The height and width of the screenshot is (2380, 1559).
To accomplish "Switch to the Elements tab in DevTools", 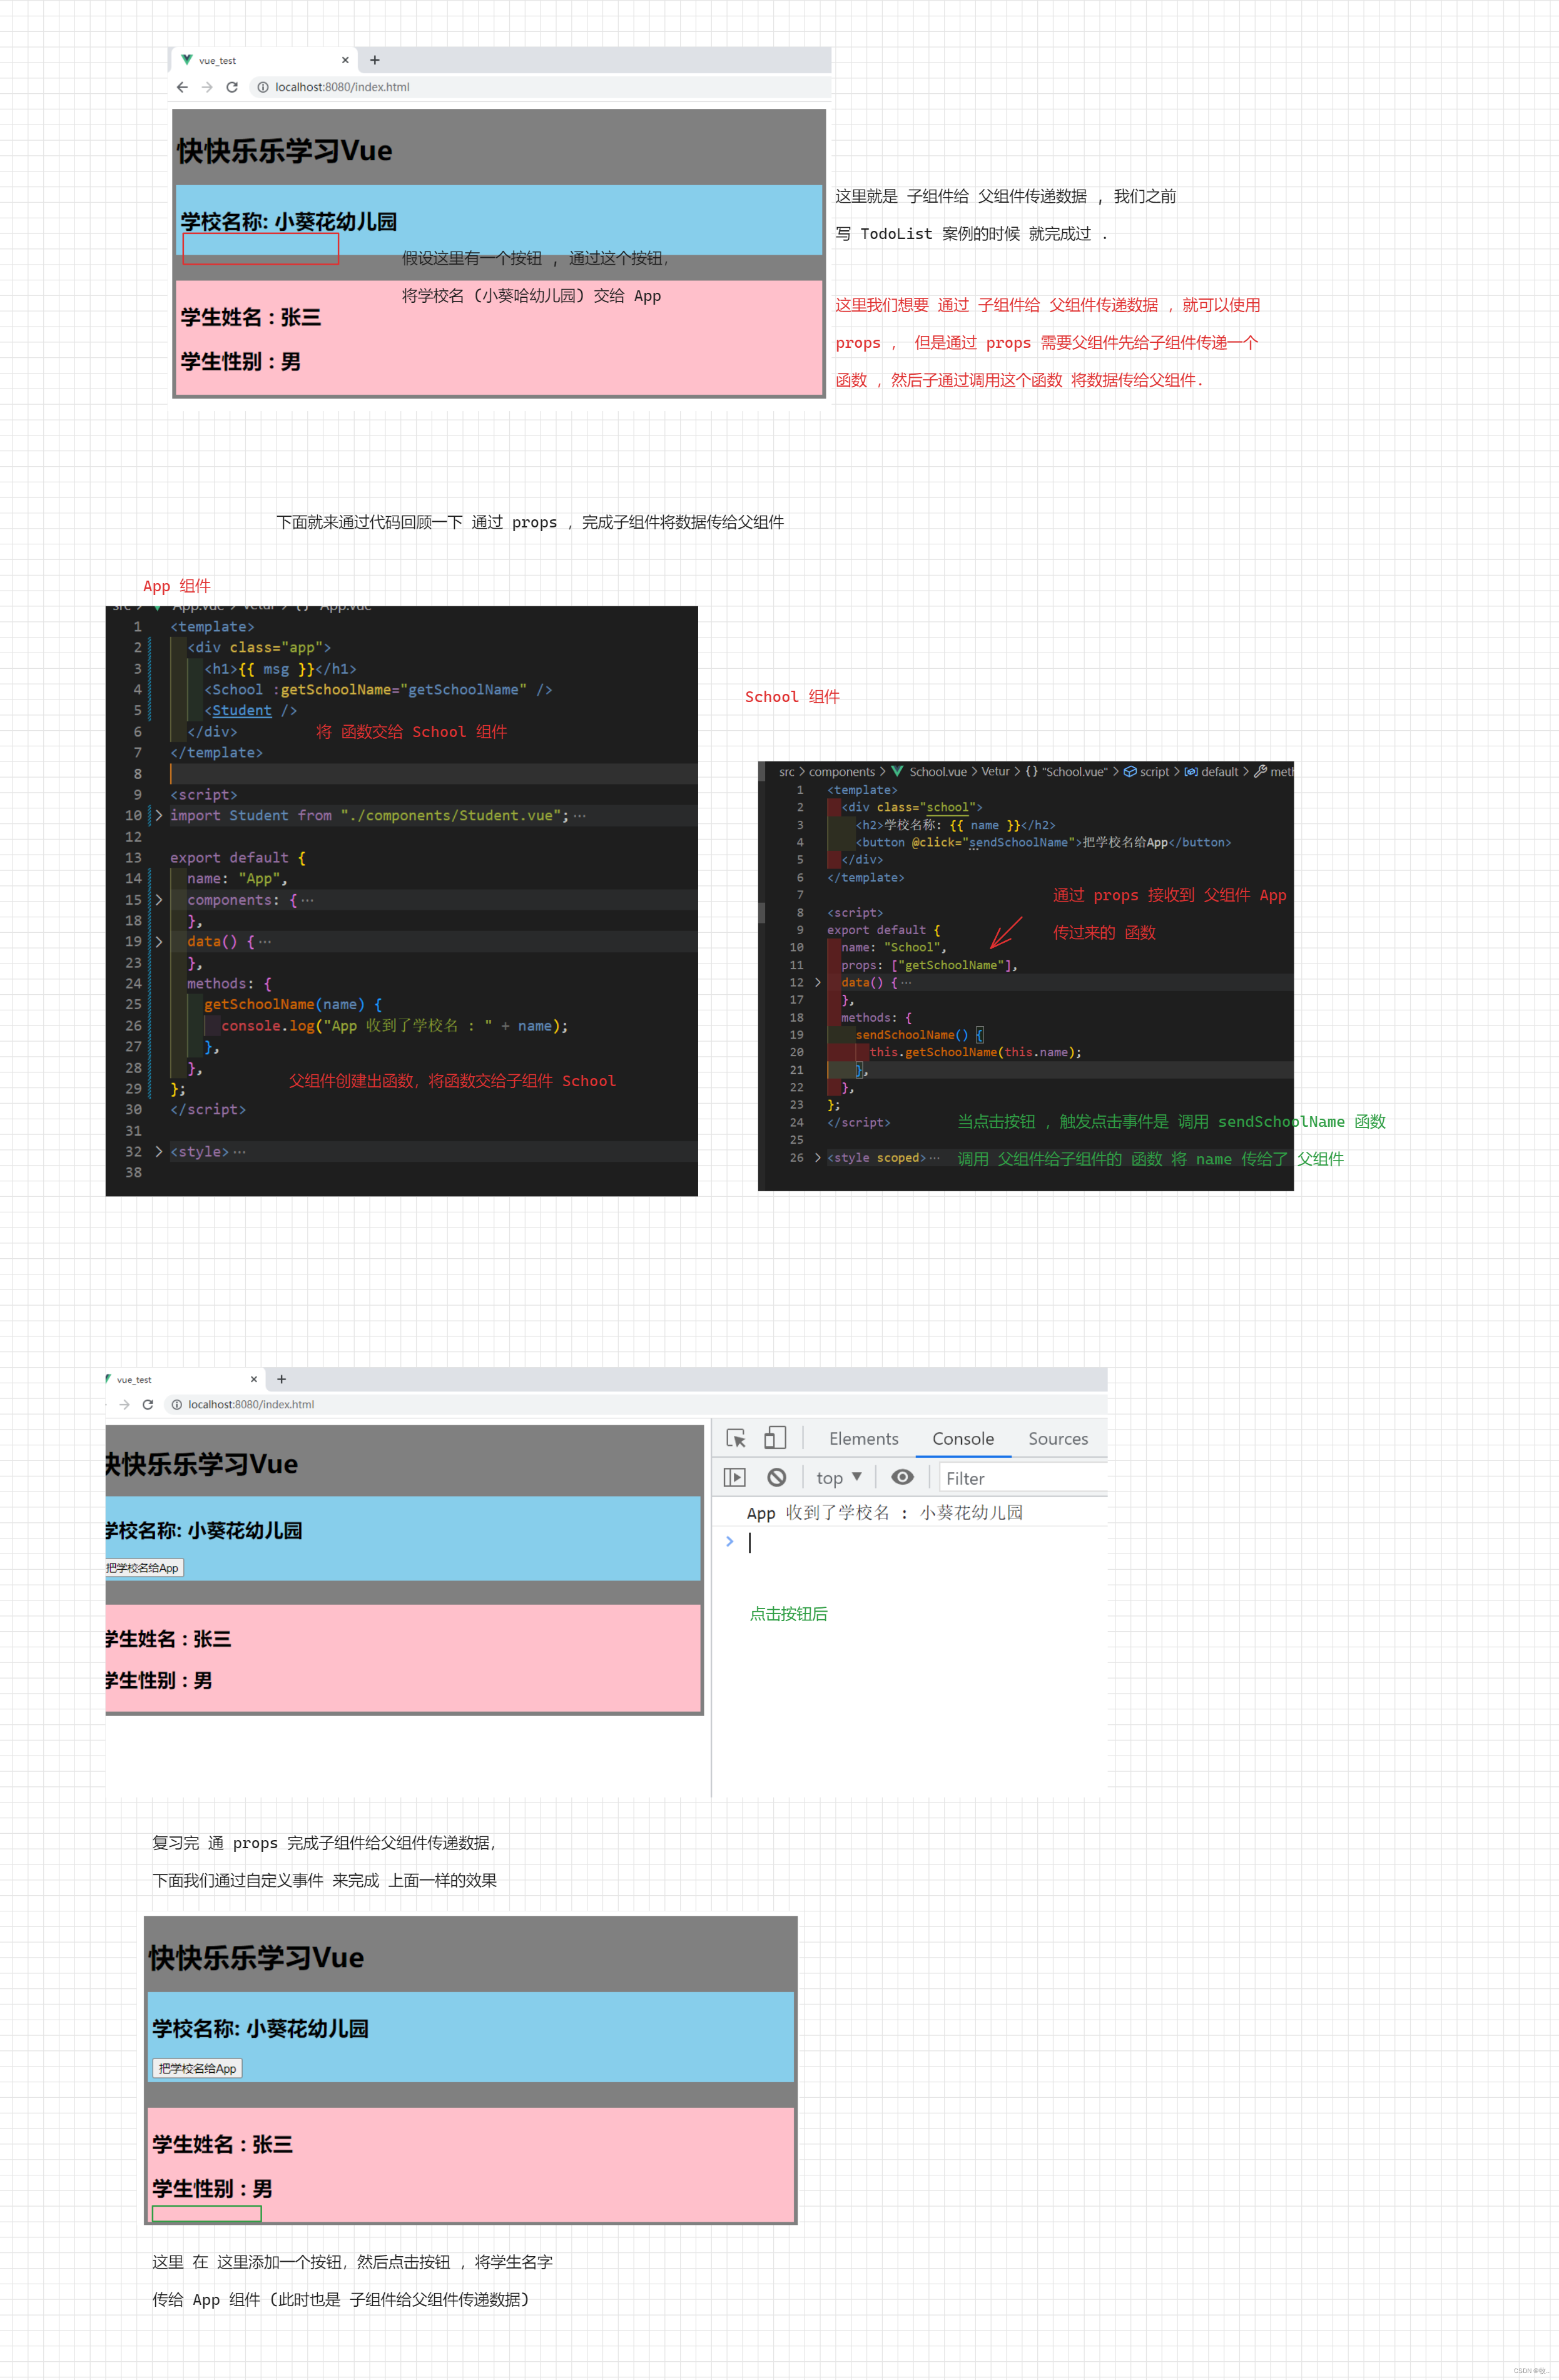I will click(x=864, y=1438).
